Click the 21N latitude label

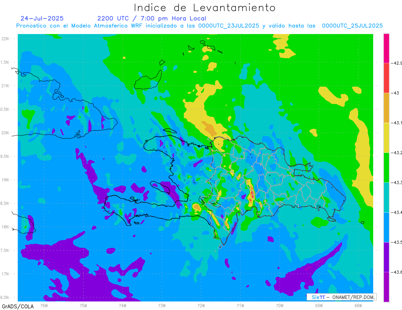(x=5, y=86)
